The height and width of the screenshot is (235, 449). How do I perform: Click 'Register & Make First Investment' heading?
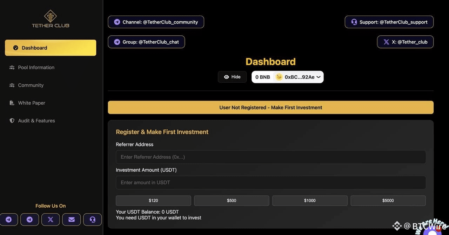162,132
